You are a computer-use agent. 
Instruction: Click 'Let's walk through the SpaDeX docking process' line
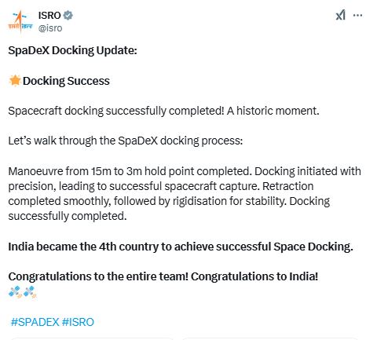click(126, 141)
